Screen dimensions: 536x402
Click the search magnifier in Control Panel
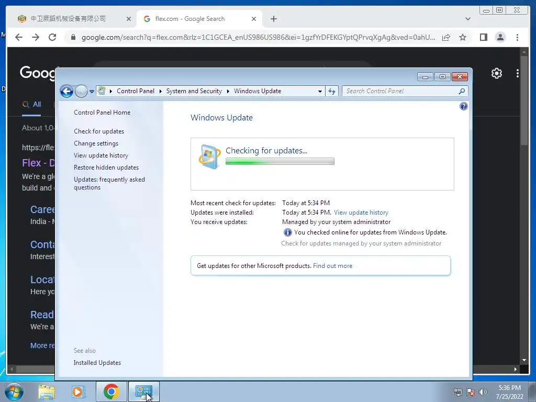pos(462,91)
